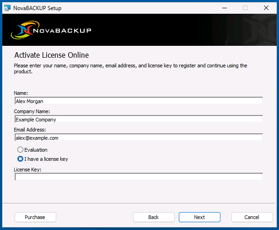Open the Purchase button
279x230 pixels.
[35, 217]
